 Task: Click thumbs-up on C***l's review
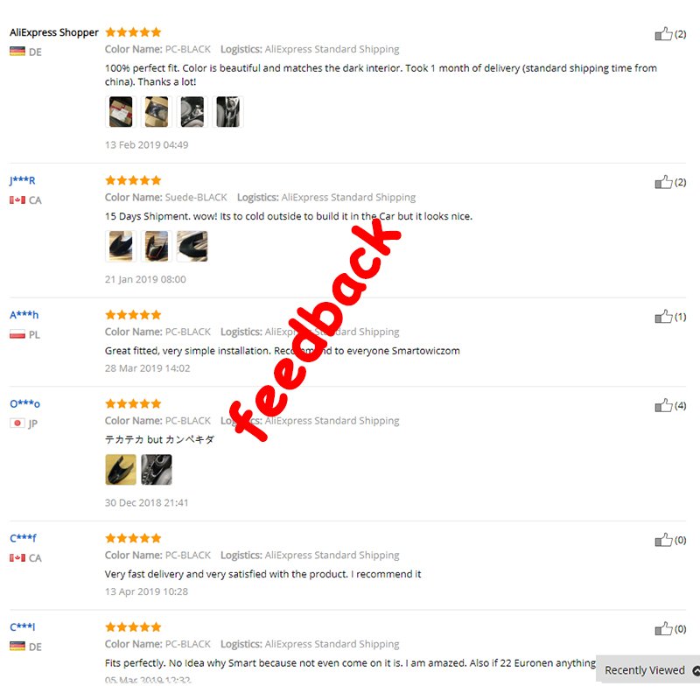click(663, 629)
